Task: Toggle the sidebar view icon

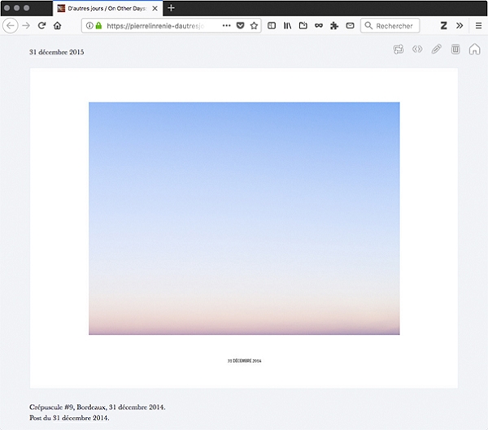Action: tap(272, 26)
